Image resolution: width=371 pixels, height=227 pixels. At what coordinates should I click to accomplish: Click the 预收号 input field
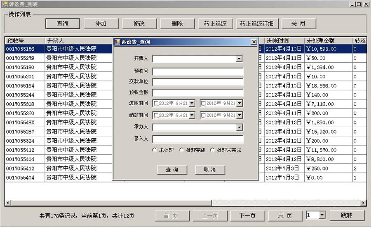(x=198, y=71)
